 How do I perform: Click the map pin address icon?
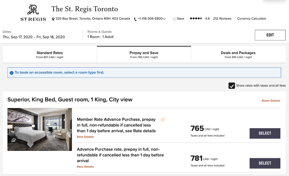(x=53, y=19)
